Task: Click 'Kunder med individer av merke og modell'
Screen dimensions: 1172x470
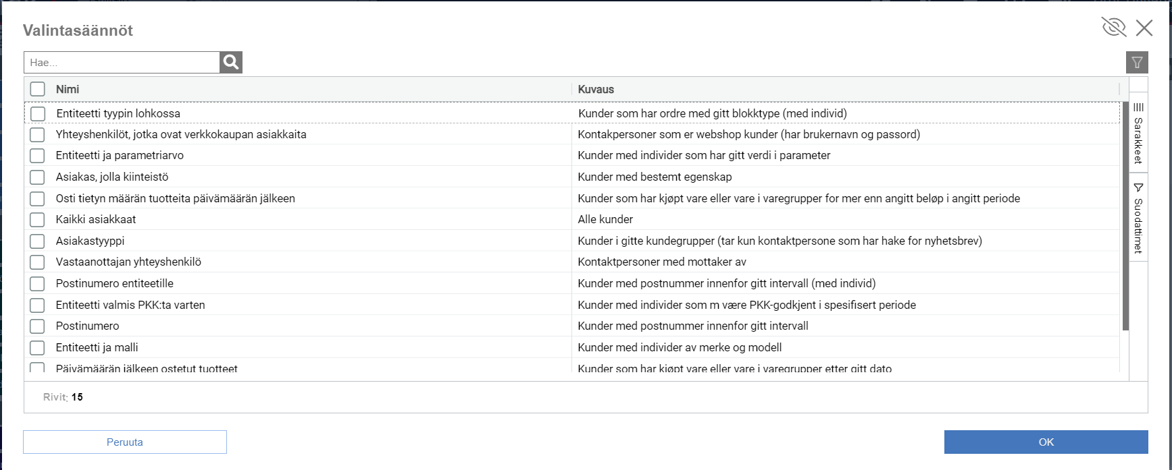Action: pos(680,347)
